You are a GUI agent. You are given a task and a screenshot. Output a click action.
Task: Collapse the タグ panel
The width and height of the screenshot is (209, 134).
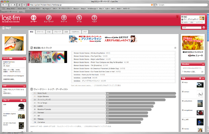coord(24,86)
